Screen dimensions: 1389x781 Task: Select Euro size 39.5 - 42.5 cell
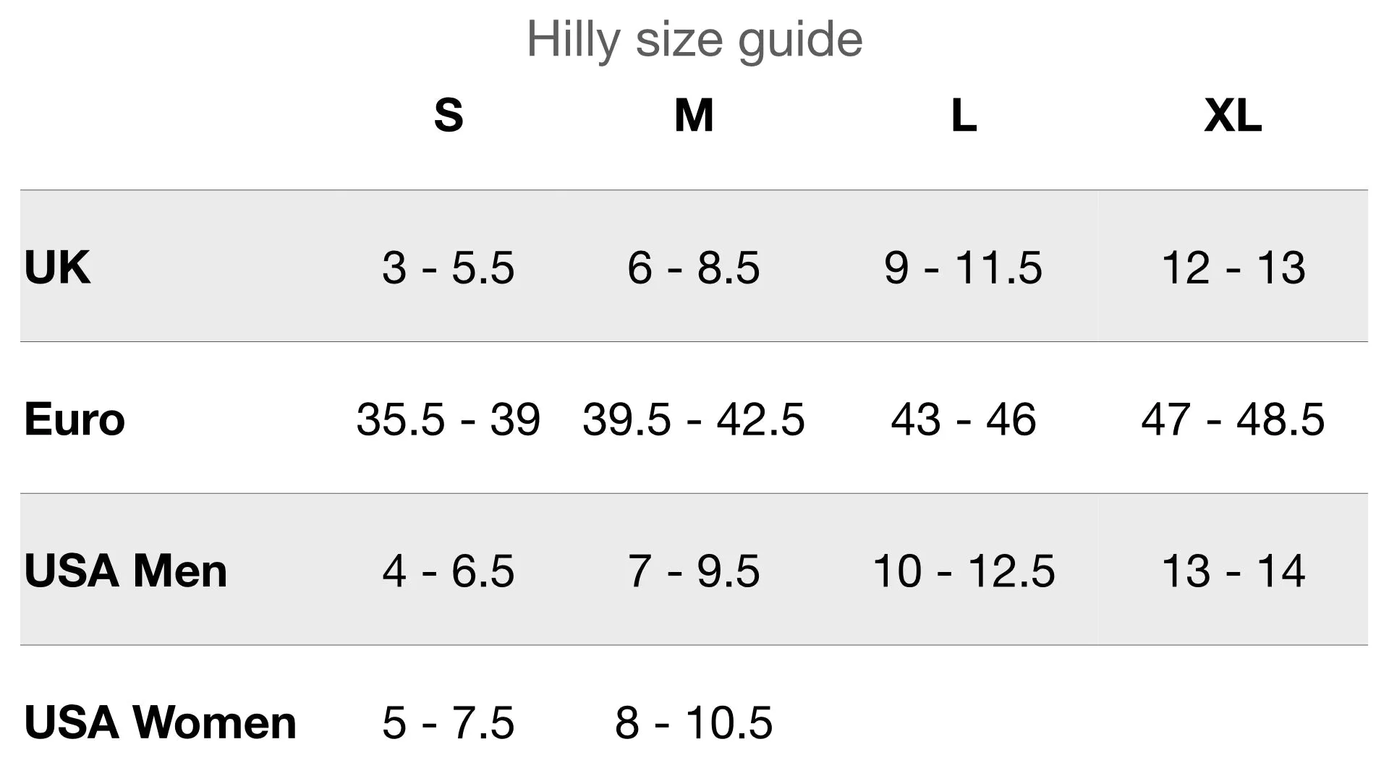click(x=694, y=419)
